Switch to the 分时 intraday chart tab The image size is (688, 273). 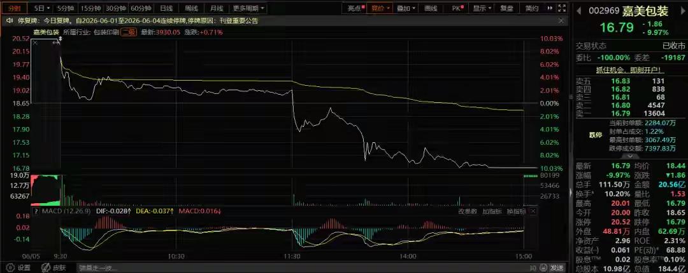pos(14,8)
